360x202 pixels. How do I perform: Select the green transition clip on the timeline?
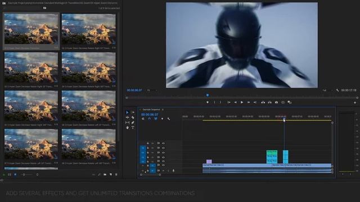[272, 152]
